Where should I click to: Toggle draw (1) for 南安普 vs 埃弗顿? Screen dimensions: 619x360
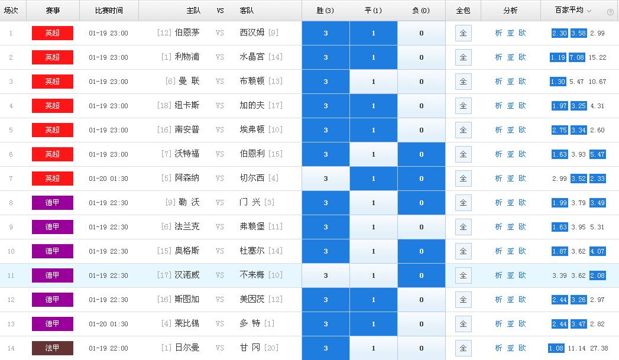(x=374, y=130)
